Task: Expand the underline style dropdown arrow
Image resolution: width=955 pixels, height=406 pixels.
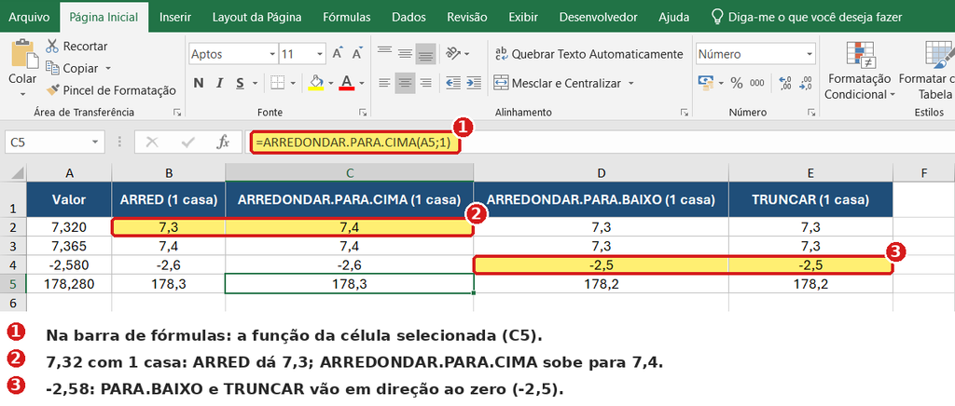Action: point(255,83)
